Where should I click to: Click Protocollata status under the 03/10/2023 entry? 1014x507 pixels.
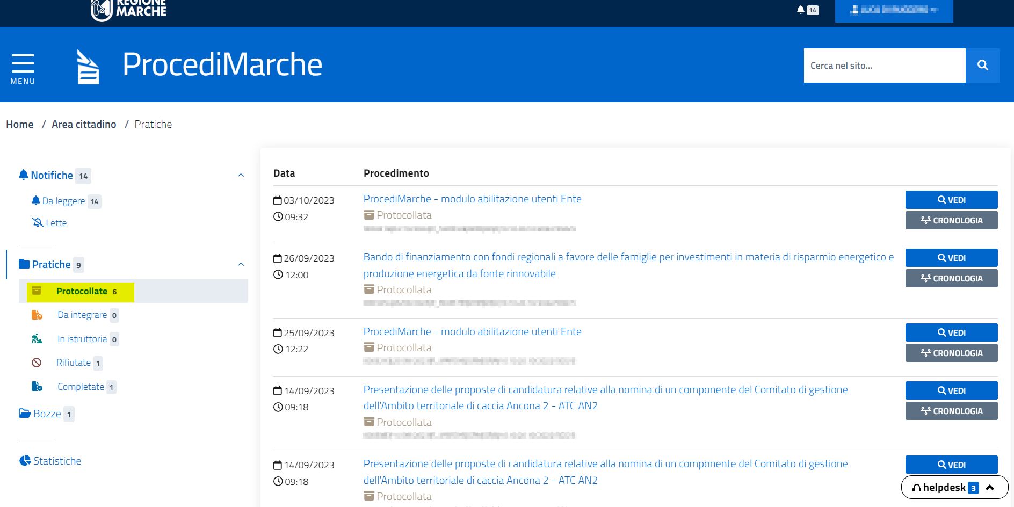pyautogui.click(x=397, y=215)
